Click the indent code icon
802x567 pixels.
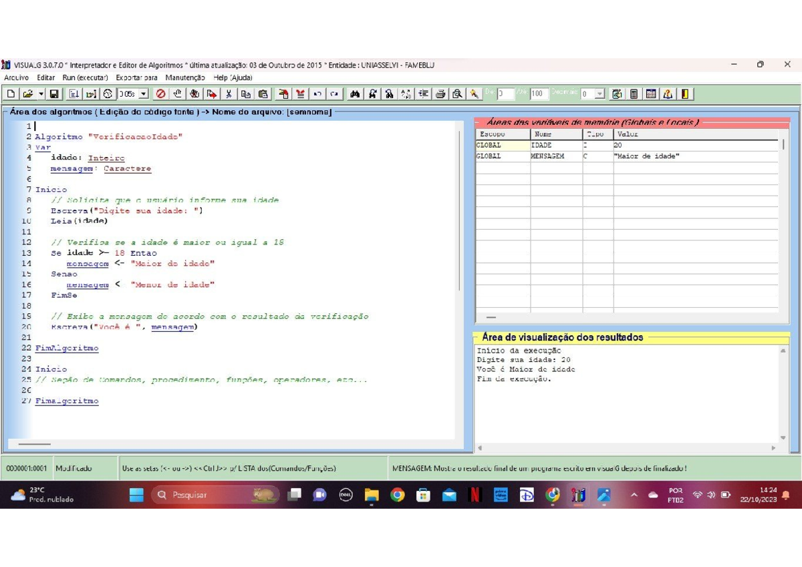tap(424, 94)
